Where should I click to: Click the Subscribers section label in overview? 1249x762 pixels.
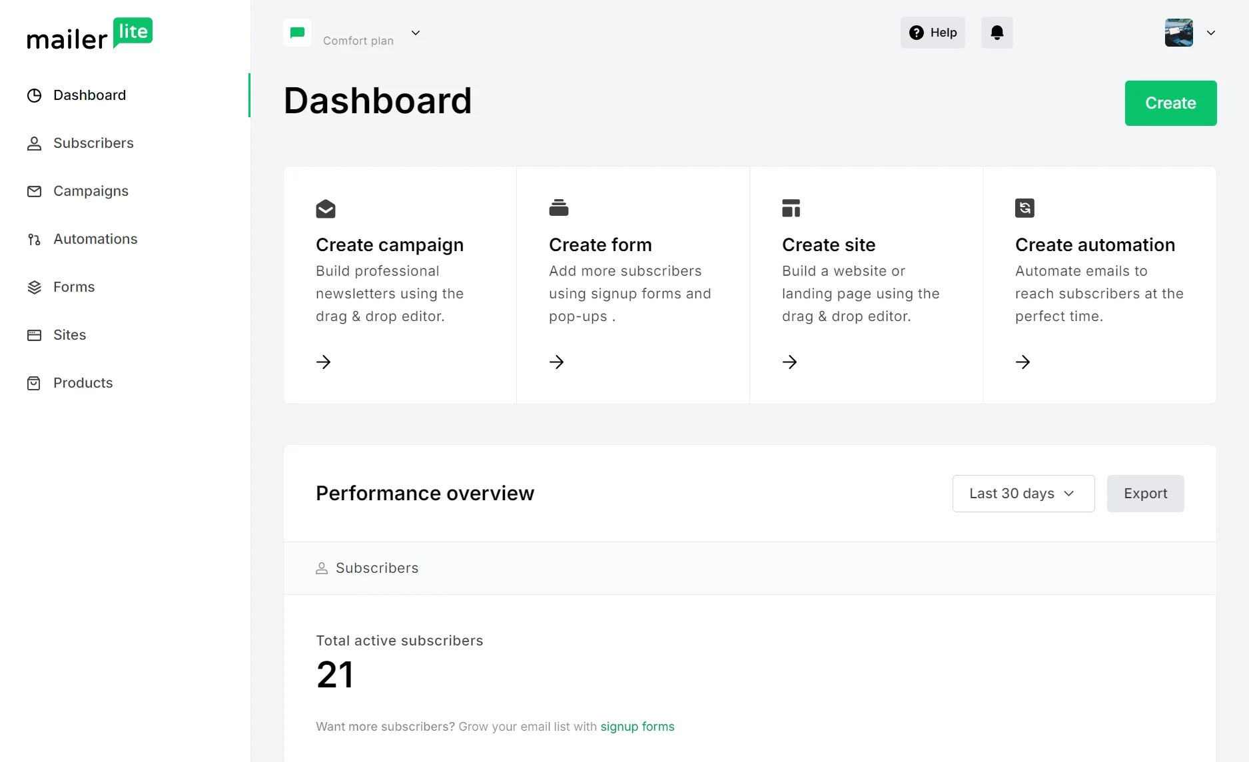[377, 568]
